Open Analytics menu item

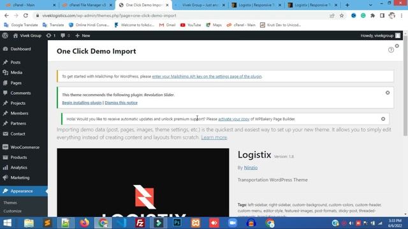click(18, 167)
